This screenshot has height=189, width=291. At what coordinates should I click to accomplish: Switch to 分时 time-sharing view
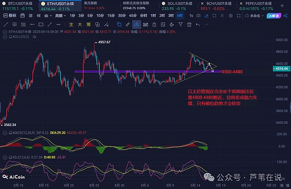(143, 16)
